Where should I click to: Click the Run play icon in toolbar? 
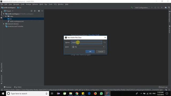[x=152, y=7]
